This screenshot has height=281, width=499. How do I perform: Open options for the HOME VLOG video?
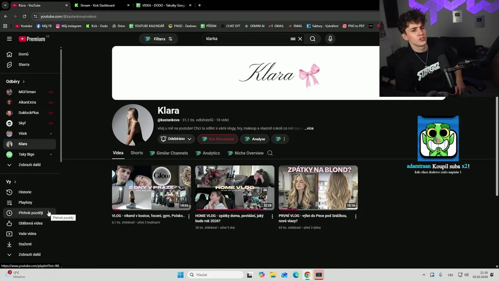[x=272, y=216]
